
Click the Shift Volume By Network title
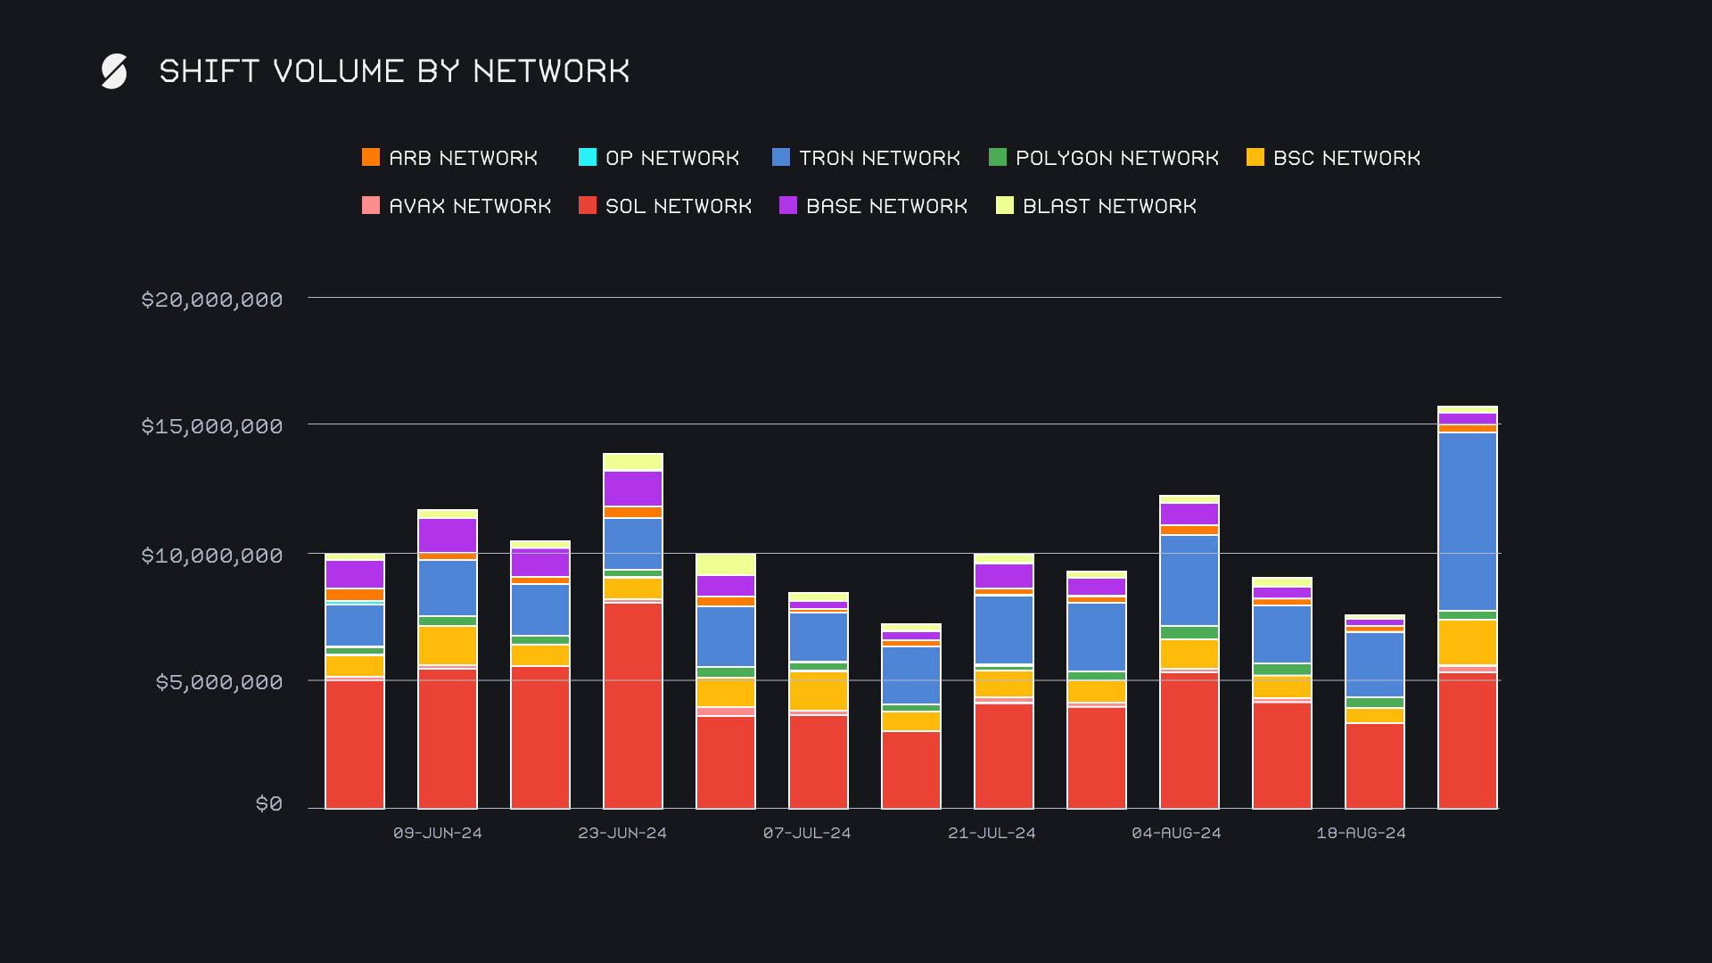[394, 71]
